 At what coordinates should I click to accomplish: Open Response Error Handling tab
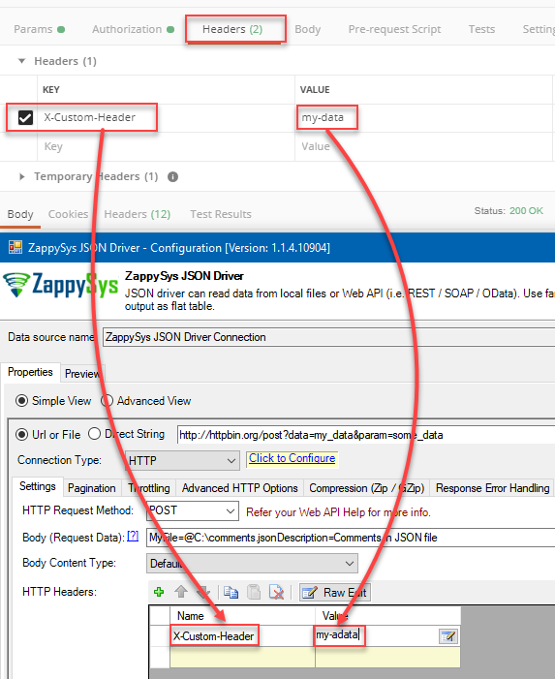point(493,488)
